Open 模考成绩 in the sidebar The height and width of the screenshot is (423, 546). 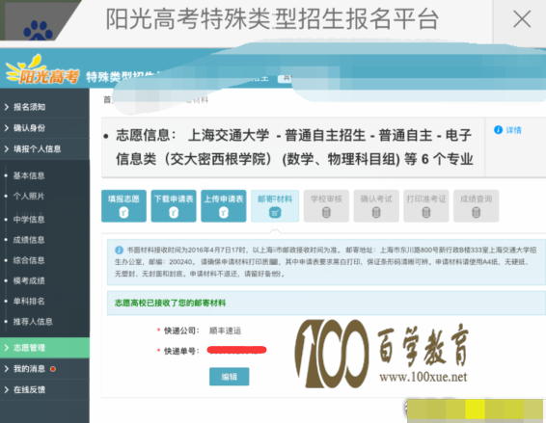[29, 280]
